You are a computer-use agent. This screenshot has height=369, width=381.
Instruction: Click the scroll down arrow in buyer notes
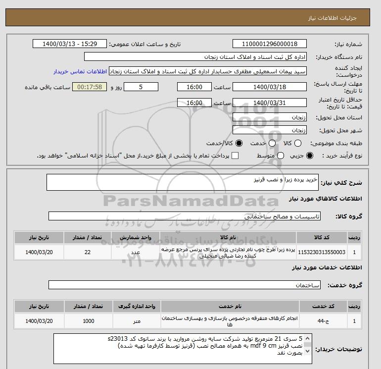(307, 351)
